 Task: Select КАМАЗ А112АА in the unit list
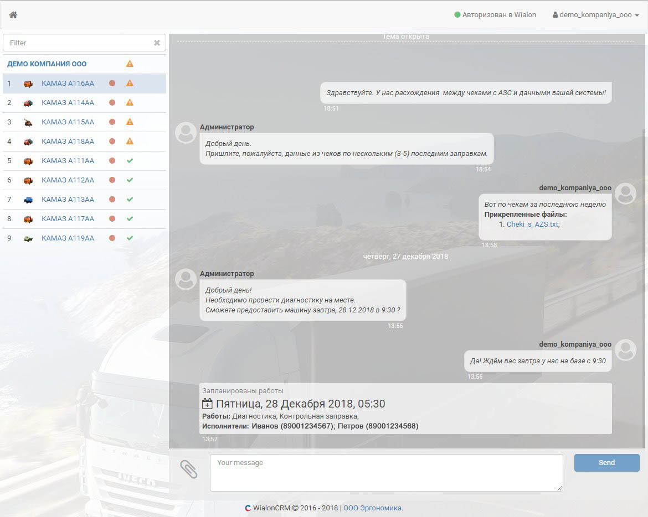pos(68,180)
